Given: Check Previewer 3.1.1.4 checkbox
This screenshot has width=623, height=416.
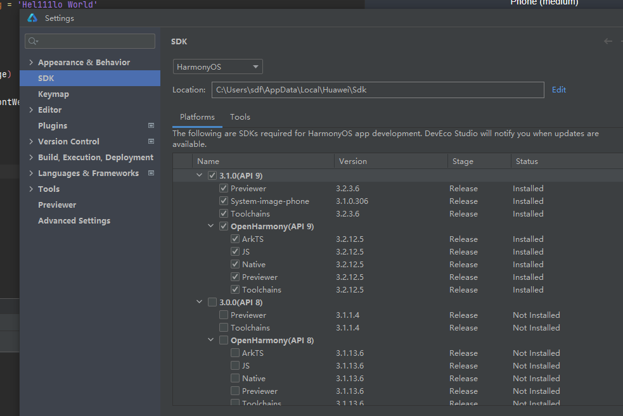Looking at the screenshot, I should click(224, 315).
